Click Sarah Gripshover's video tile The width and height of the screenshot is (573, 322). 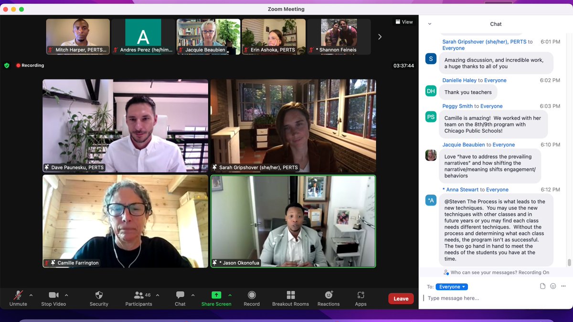click(293, 126)
